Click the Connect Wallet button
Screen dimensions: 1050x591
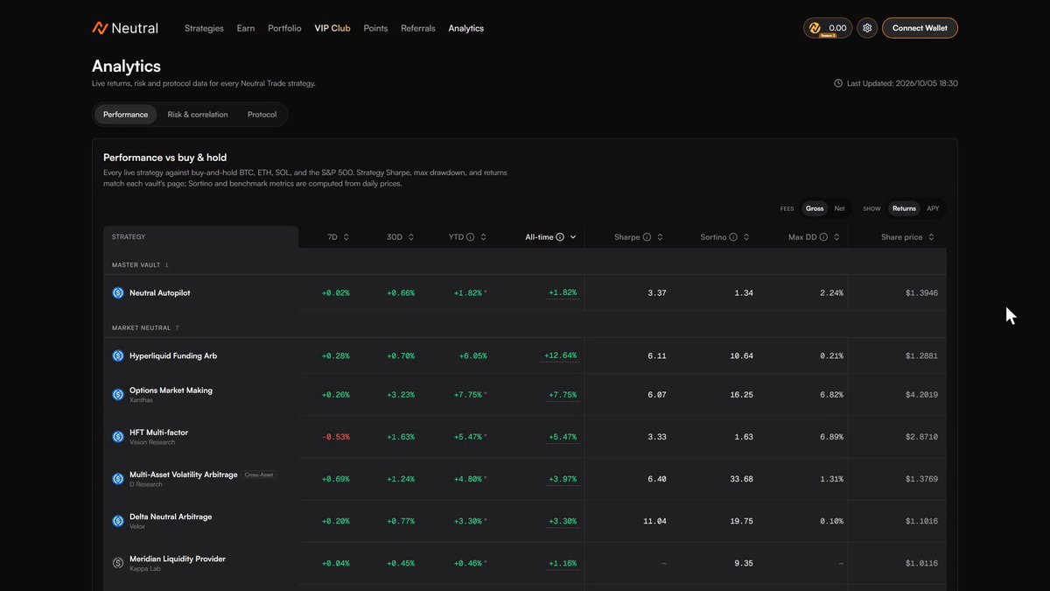tap(920, 28)
